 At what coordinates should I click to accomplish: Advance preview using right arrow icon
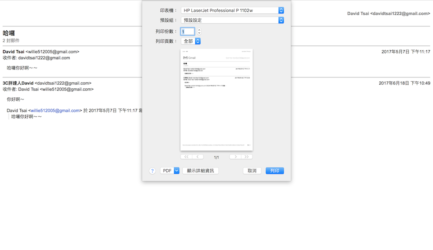(x=236, y=156)
